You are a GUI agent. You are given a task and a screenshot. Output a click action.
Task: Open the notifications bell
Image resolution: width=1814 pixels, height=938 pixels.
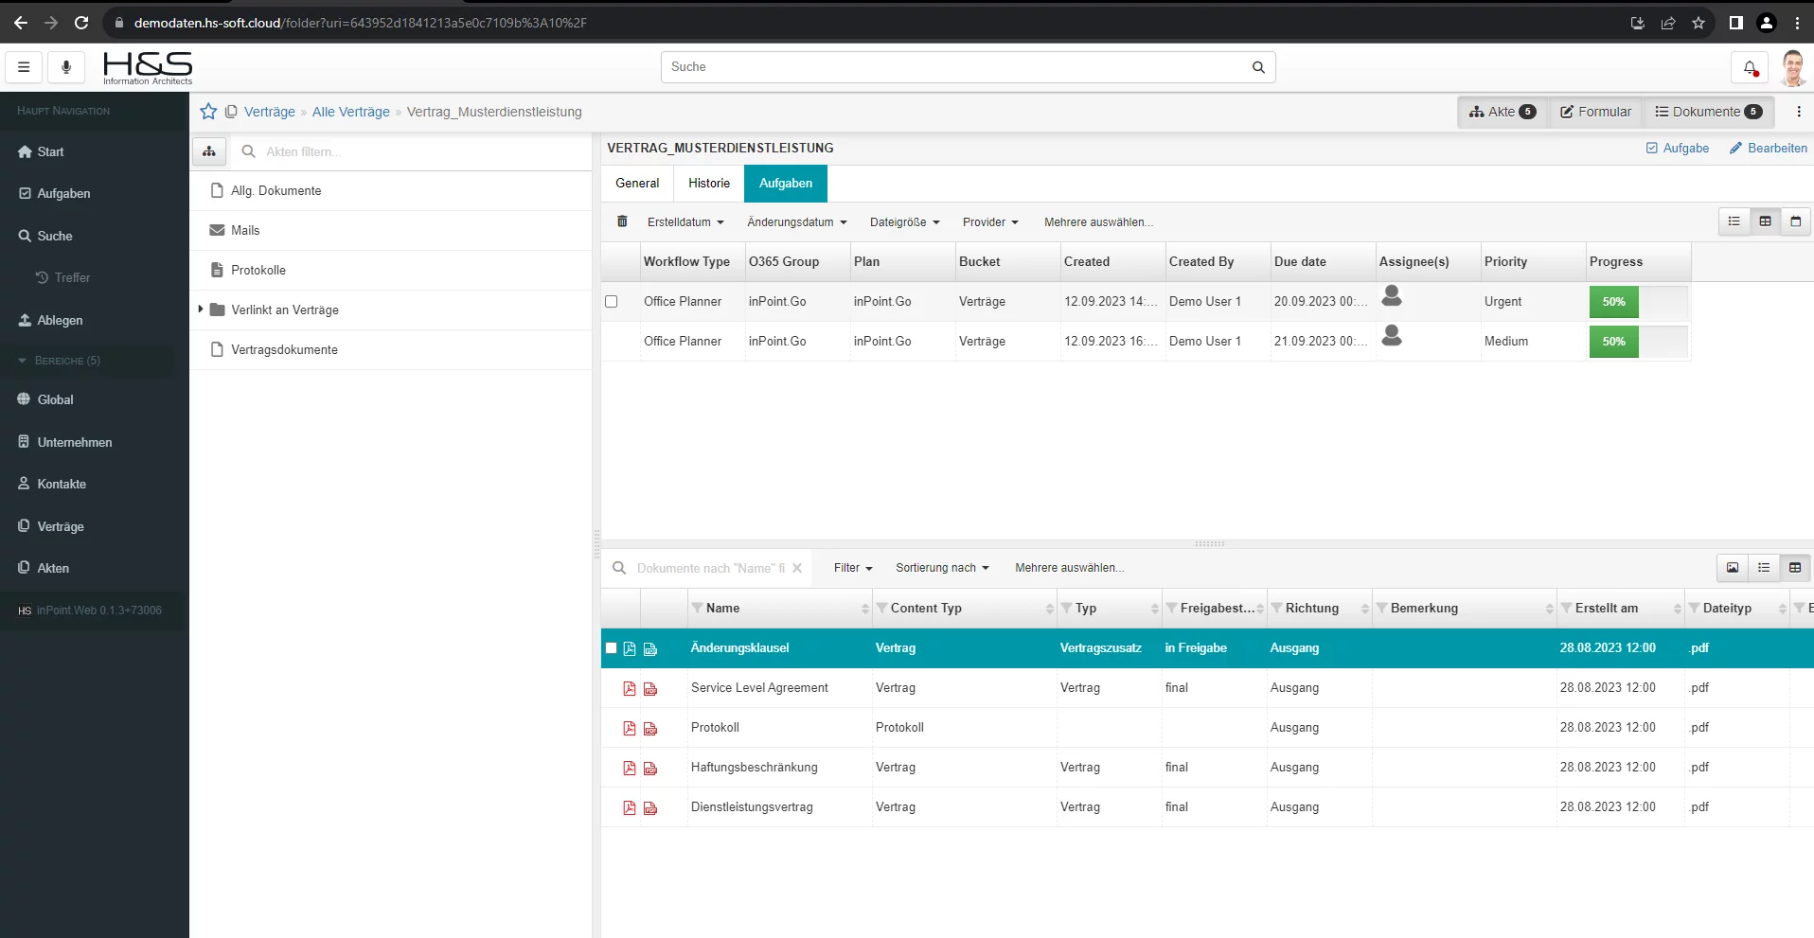coord(1749,67)
